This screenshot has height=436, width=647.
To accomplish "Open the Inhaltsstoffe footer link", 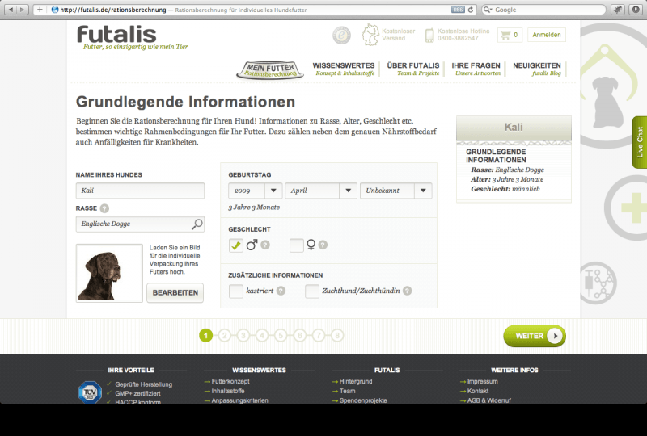I will coord(228,391).
